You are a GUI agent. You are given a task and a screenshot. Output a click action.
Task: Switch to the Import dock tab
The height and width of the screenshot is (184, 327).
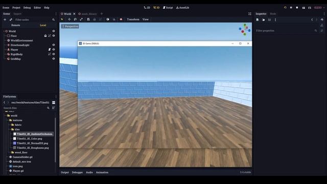click(17, 14)
